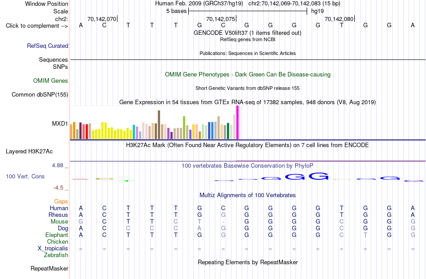Click the hg19 text beside the scale bar

coord(317,11)
